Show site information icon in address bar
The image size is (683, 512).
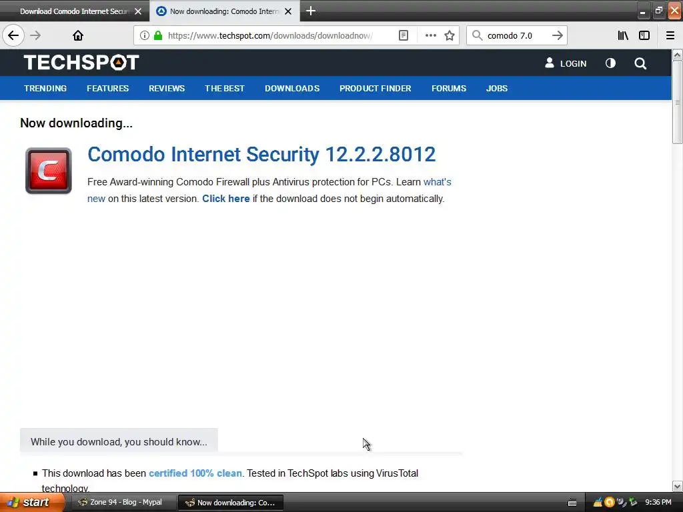pos(145,35)
